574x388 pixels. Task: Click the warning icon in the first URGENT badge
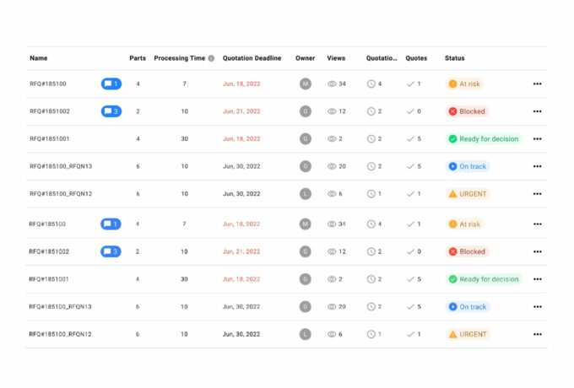[x=452, y=194]
